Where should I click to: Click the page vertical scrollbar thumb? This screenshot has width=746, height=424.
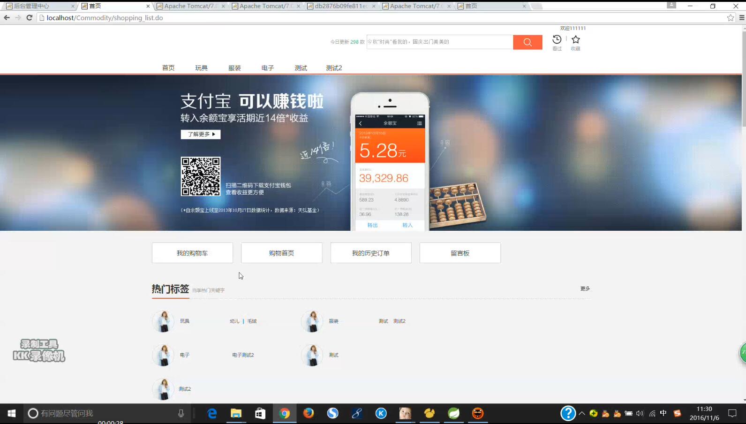744,78
